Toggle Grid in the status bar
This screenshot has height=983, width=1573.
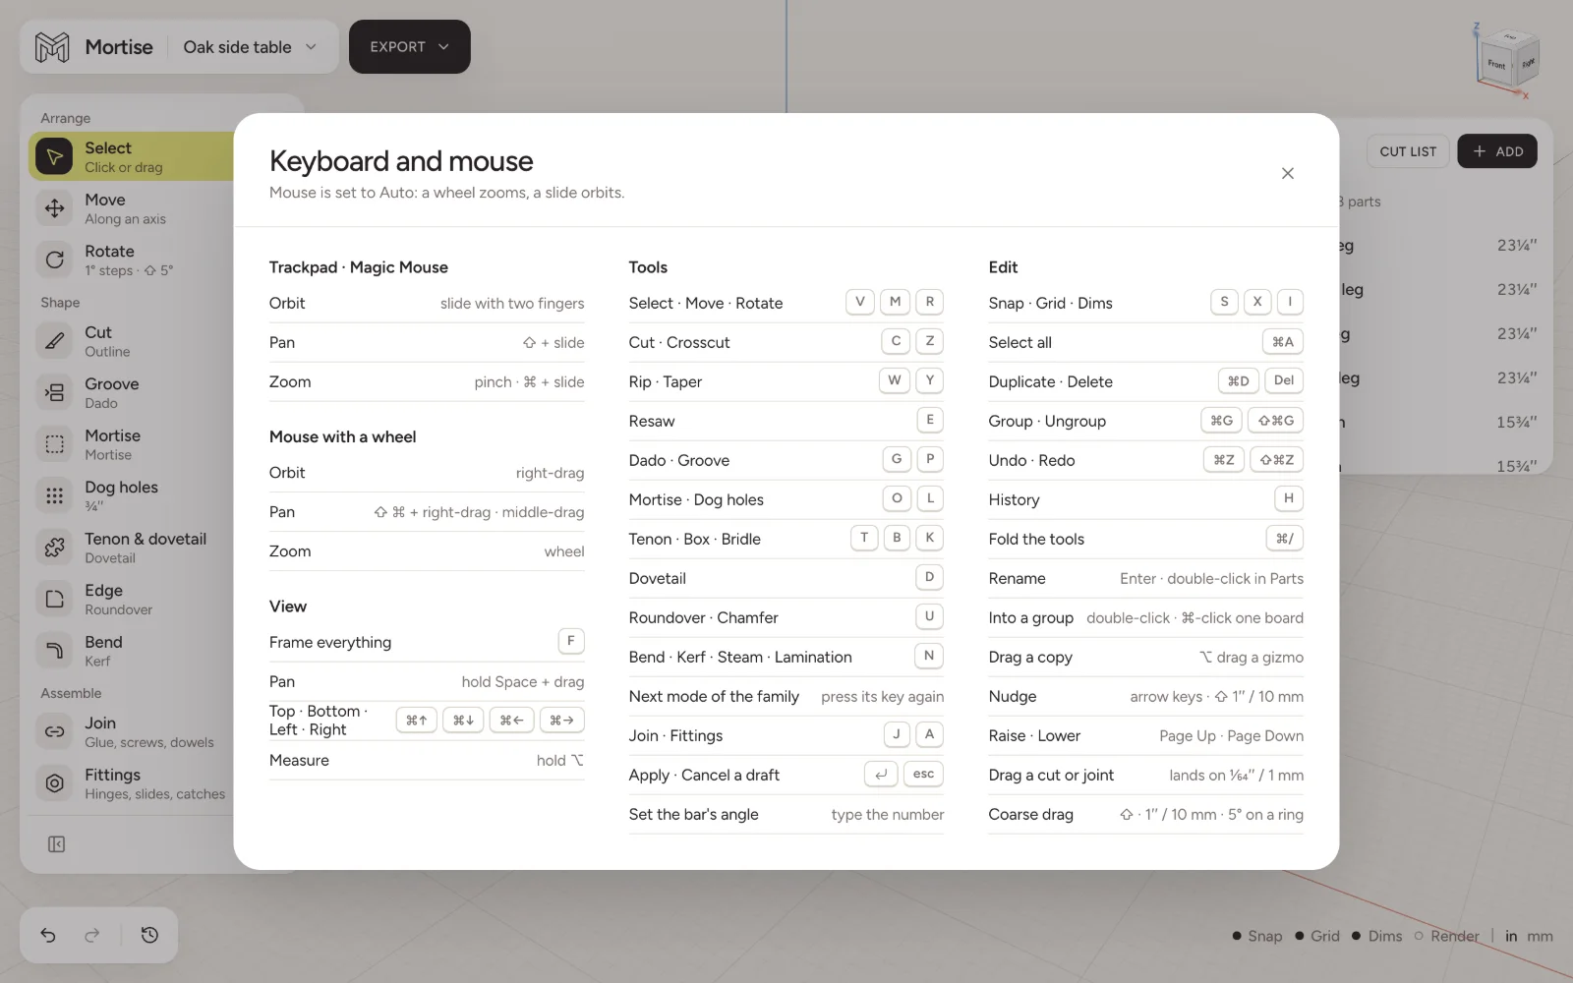pyautogui.click(x=1317, y=936)
